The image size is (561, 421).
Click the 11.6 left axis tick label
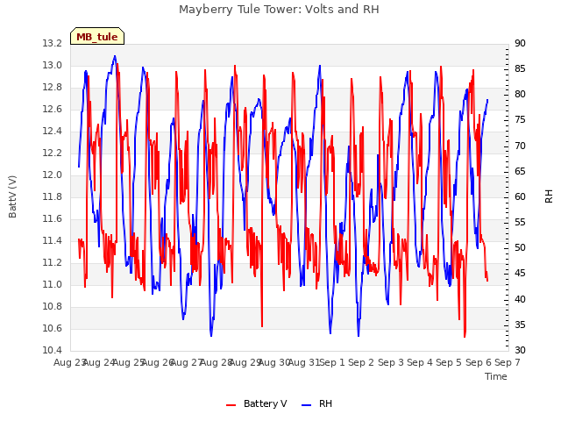[x=53, y=218]
